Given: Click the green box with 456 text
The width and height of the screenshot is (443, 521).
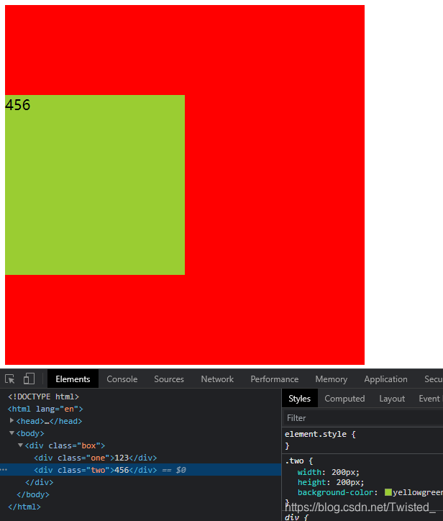Looking at the screenshot, I should [95, 185].
